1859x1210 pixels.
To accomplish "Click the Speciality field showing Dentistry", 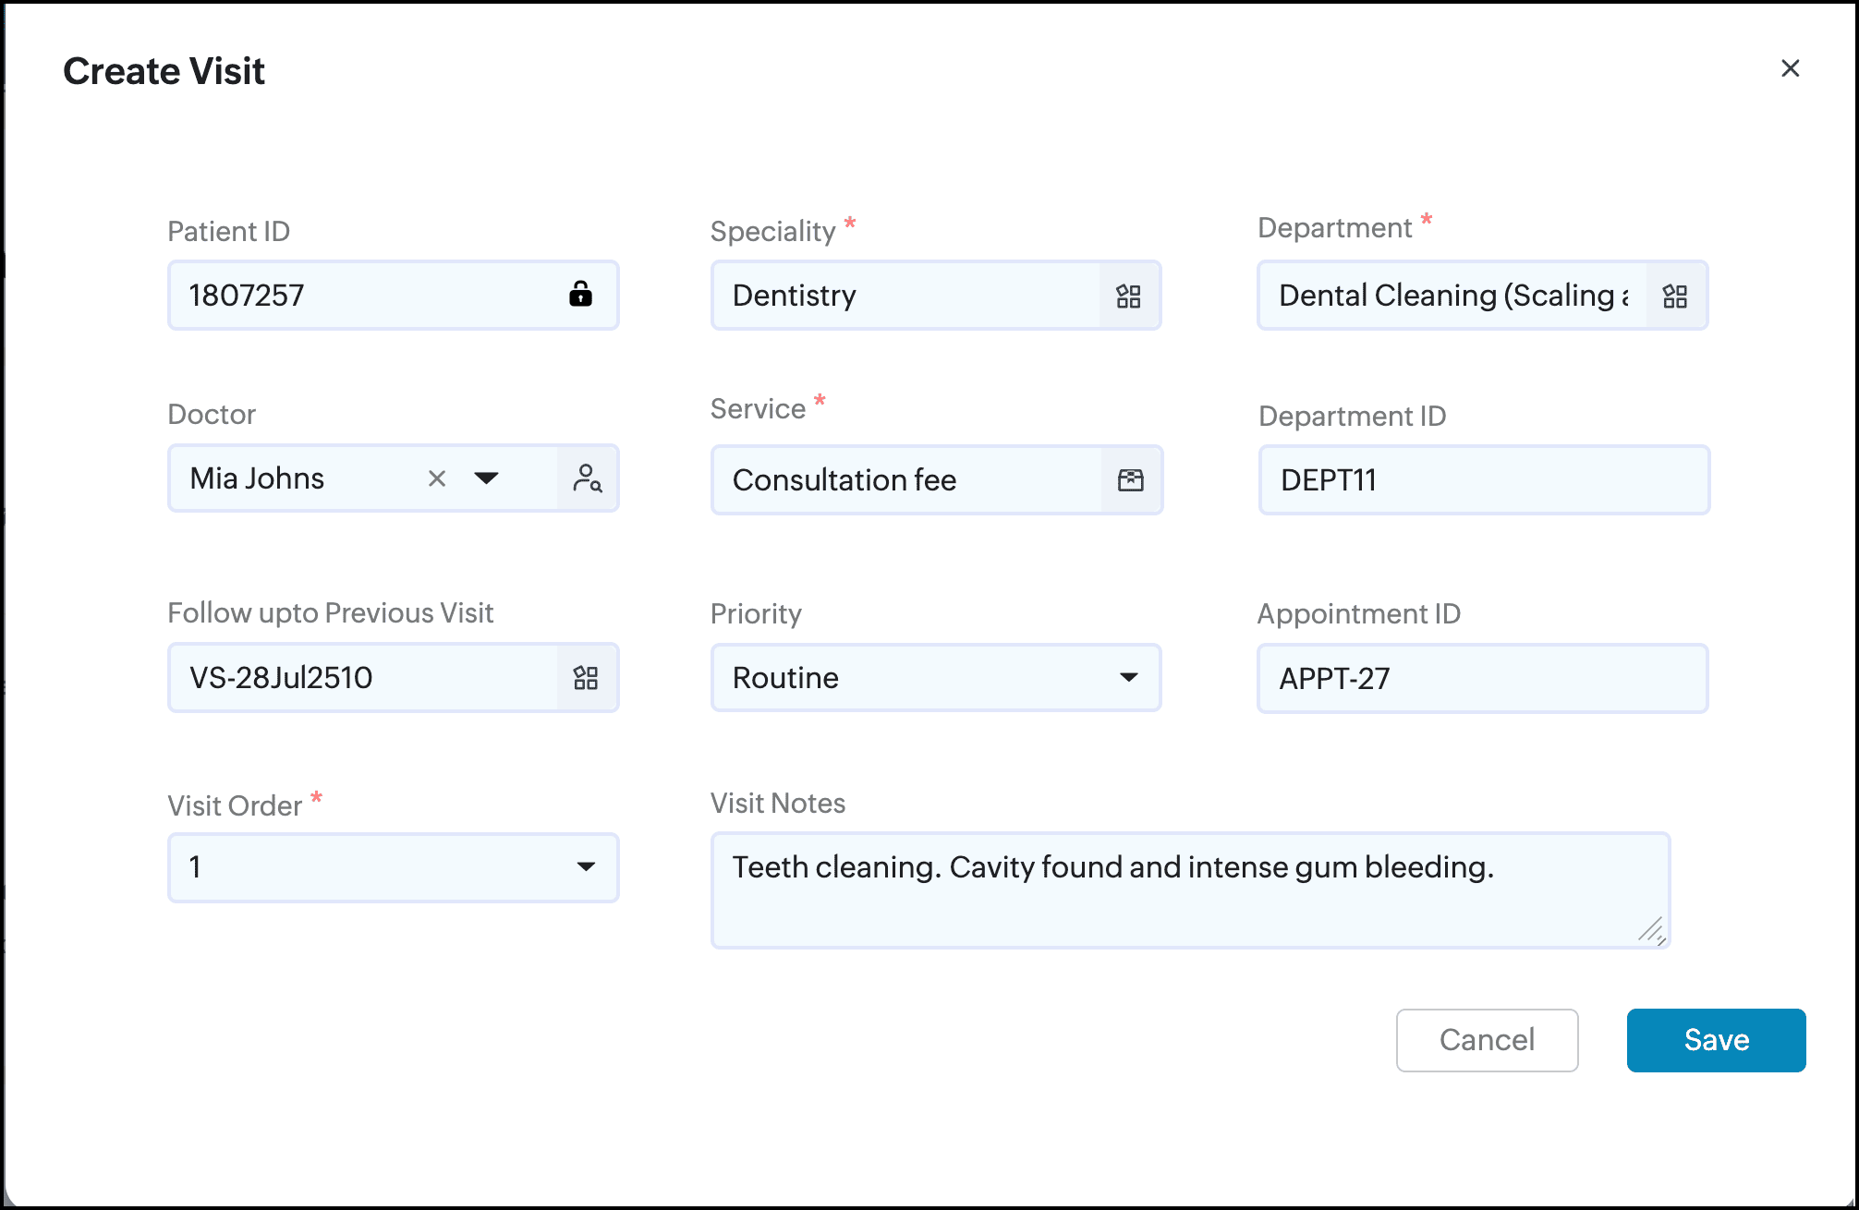I will point(905,296).
